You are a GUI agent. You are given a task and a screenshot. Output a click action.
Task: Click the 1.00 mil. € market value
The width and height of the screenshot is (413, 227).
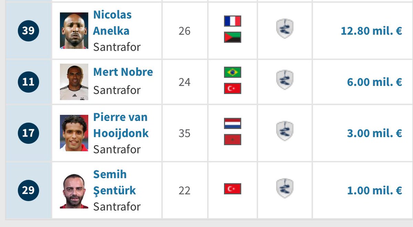[374, 191]
